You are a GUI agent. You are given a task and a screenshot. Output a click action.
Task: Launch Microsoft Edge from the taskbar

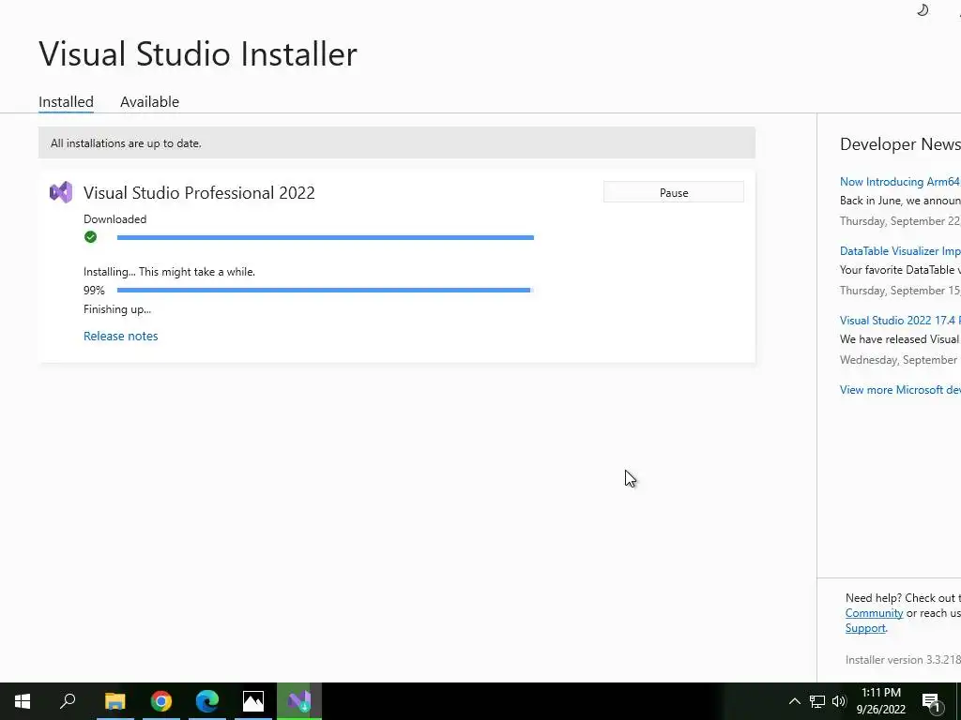click(x=207, y=701)
